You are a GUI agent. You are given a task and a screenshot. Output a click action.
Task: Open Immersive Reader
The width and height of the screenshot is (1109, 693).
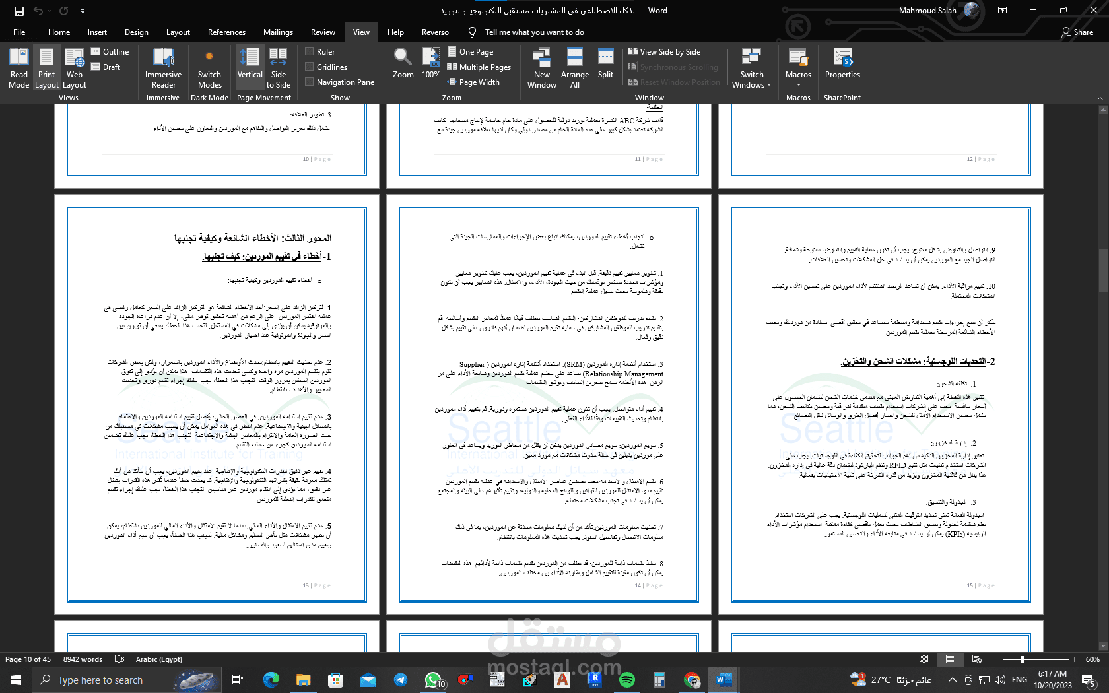(163, 68)
